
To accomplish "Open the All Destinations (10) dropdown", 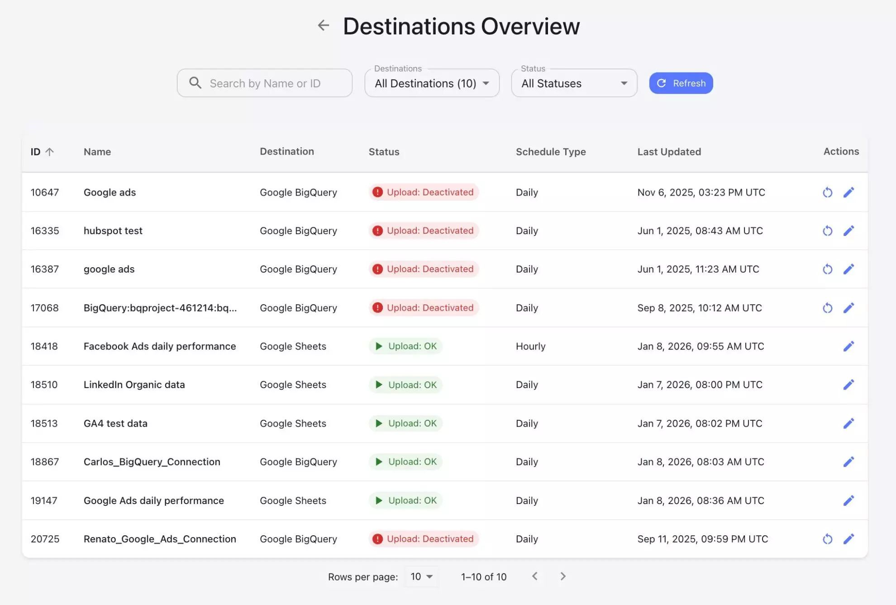I will point(432,83).
